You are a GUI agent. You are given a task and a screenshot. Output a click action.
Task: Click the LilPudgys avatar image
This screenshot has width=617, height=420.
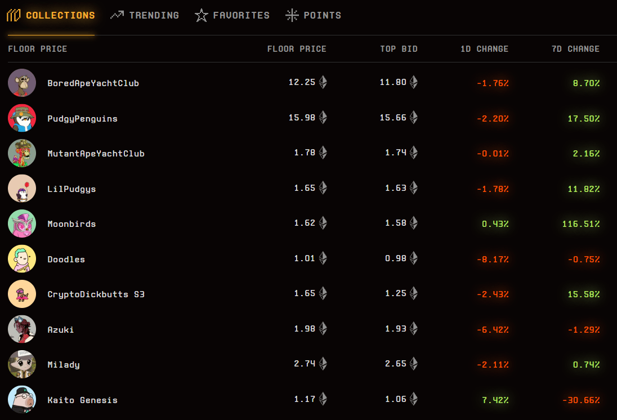click(x=22, y=189)
